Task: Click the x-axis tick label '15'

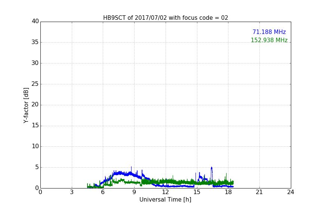Action: coord(197,192)
